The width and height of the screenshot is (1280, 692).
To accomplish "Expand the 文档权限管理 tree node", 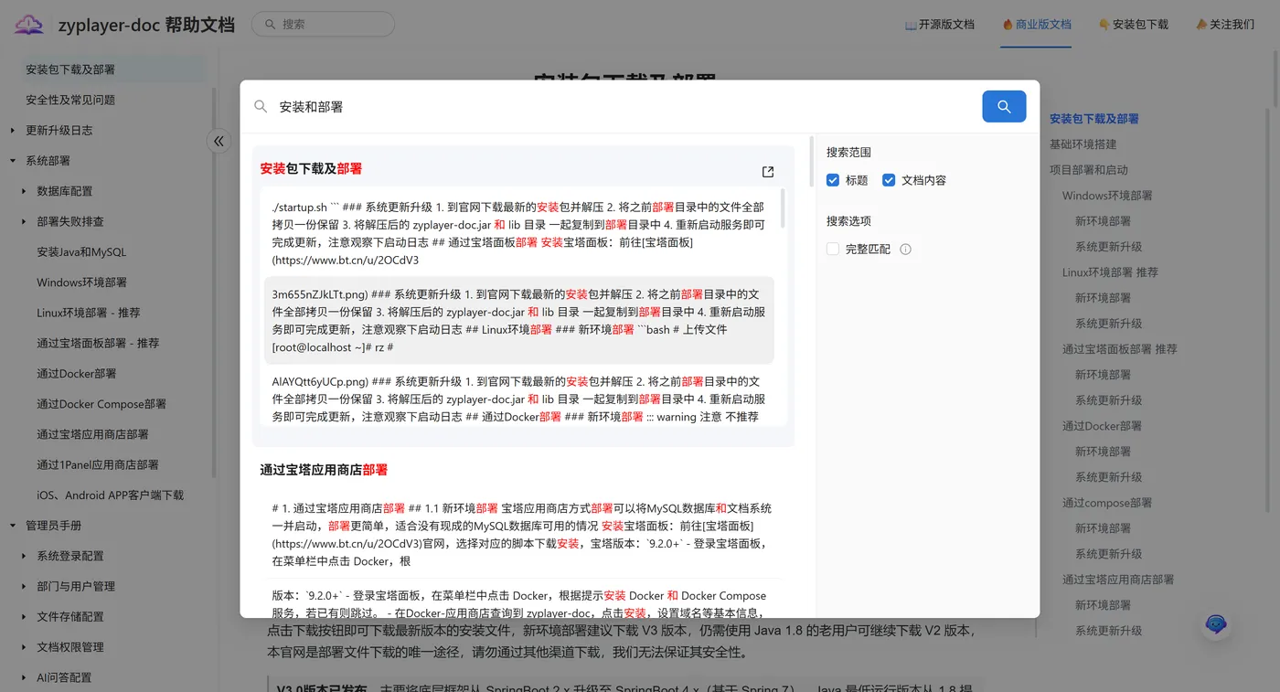I will (x=24, y=647).
